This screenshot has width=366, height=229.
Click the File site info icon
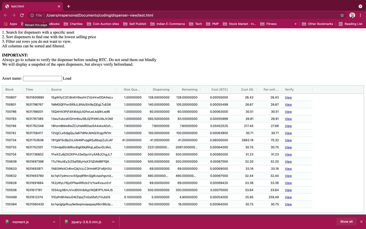tap(32, 15)
